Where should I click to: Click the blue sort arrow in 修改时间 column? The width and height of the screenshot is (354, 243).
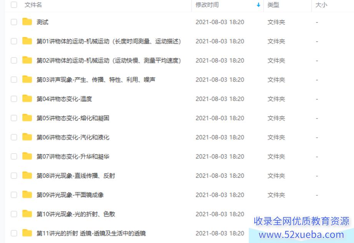pos(258,5)
